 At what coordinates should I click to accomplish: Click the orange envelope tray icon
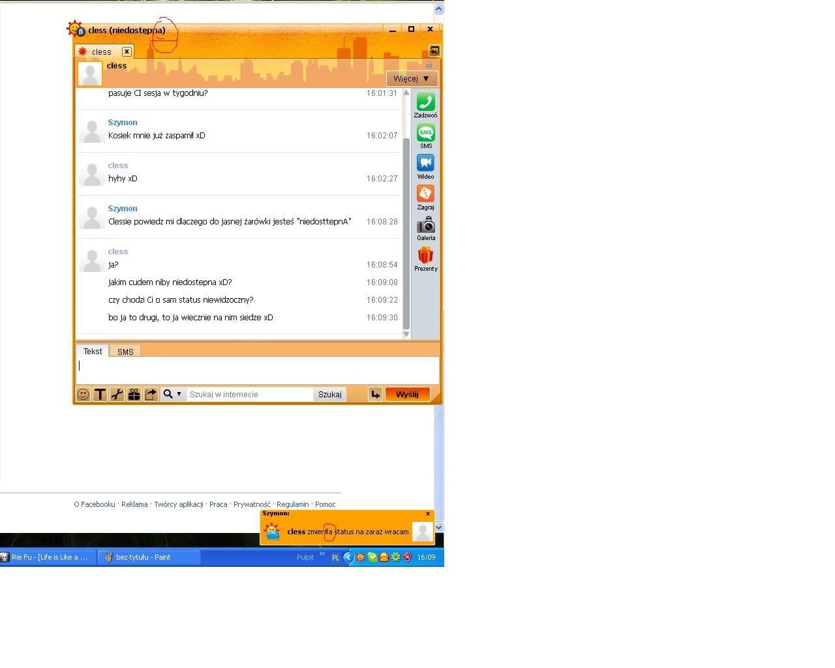[x=384, y=557]
